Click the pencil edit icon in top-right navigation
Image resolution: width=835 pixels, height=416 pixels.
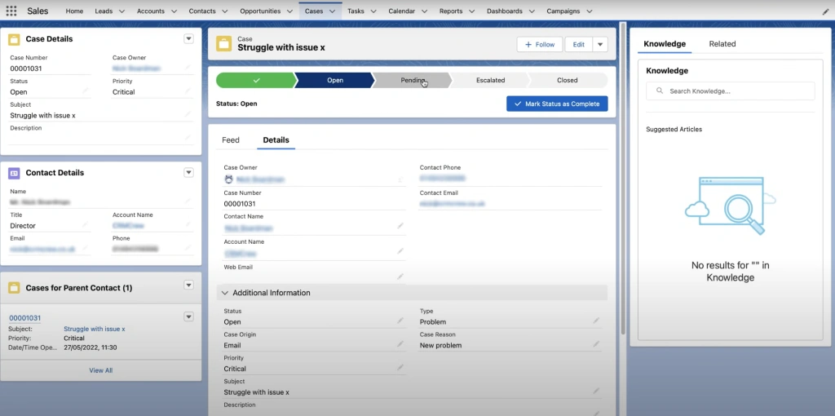(825, 11)
